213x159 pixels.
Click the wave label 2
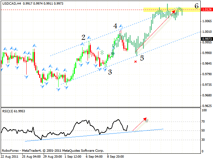click(x=84, y=37)
